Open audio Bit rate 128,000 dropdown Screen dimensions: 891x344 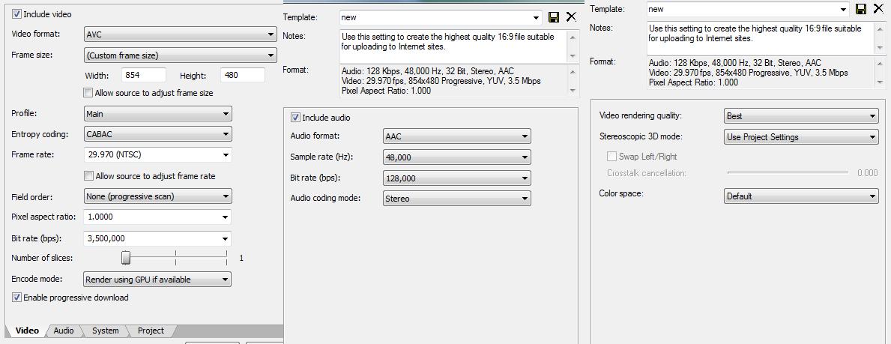(x=457, y=178)
